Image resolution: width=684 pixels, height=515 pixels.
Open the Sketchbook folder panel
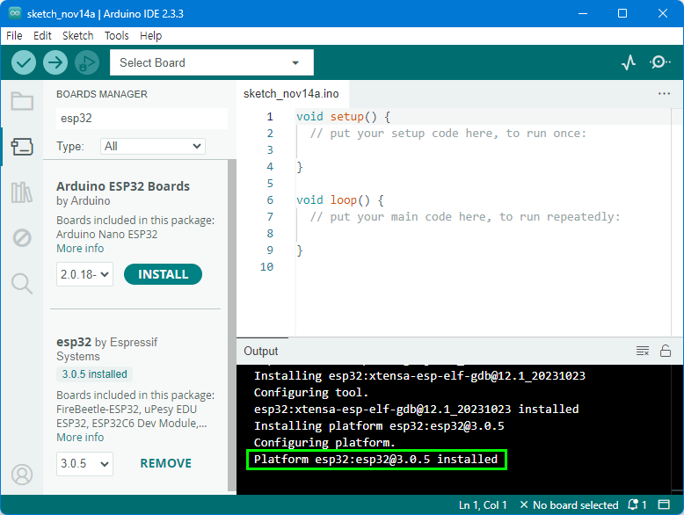(x=22, y=101)
